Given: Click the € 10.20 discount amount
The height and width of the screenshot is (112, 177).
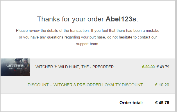Looking at the screenshot, I should coord(162,85).
